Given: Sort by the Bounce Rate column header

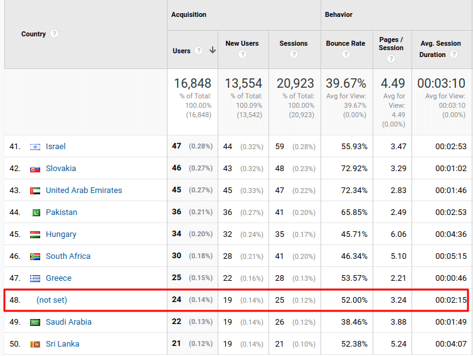Looking at the screenshot, I should 346,43.
